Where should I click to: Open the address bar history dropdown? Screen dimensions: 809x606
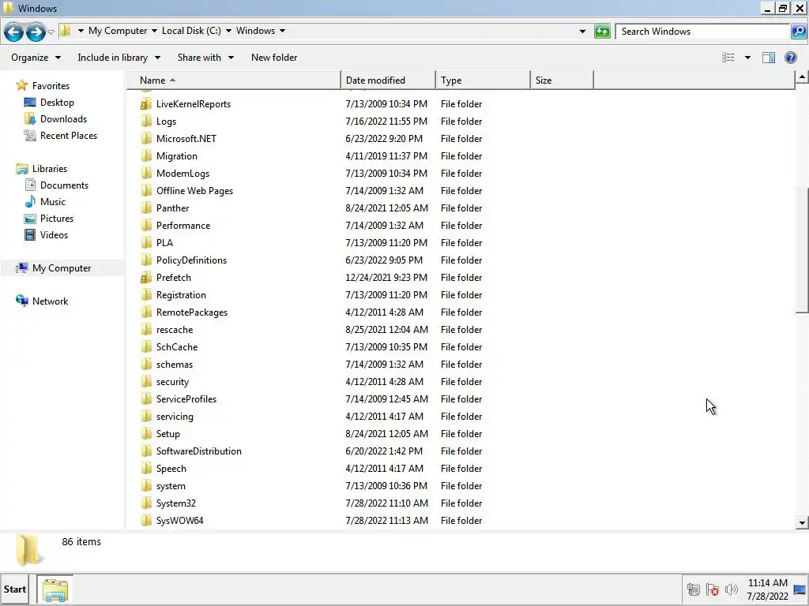(582, 32)
